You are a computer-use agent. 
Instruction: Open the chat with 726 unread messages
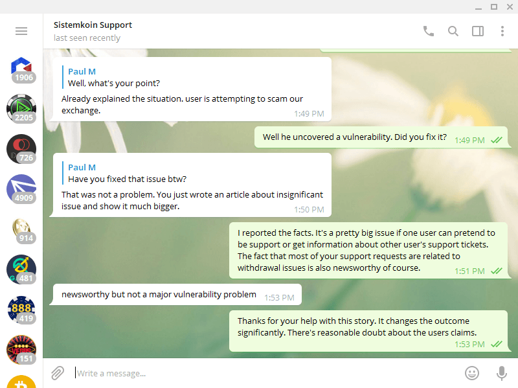[x=21, y=149]
